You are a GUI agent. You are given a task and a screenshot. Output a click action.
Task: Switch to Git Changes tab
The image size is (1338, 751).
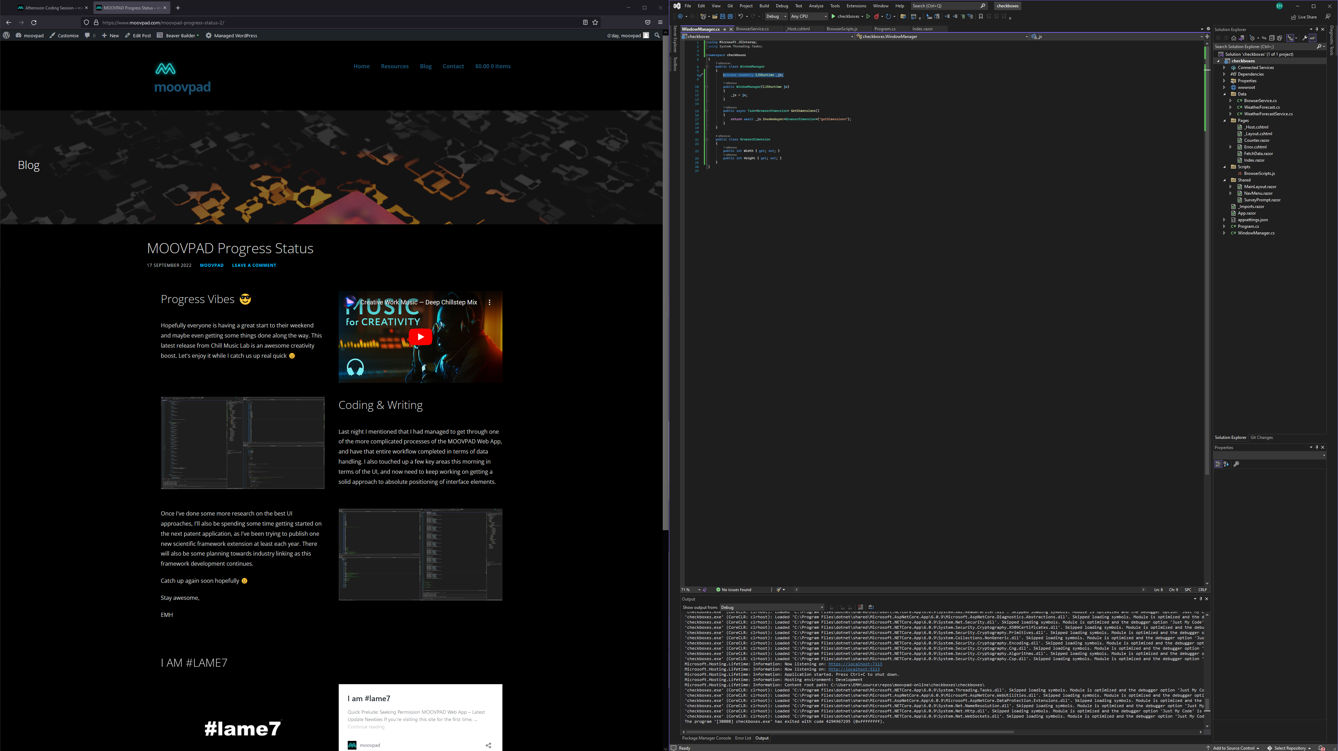(1261, 437)
